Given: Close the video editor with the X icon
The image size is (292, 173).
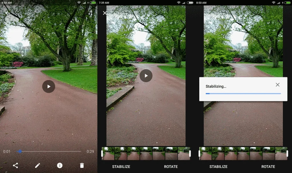Looking at the screenshot, I should pyautogui.click(x=105, y=13).
